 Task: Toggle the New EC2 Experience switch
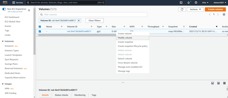click(4, 9)
